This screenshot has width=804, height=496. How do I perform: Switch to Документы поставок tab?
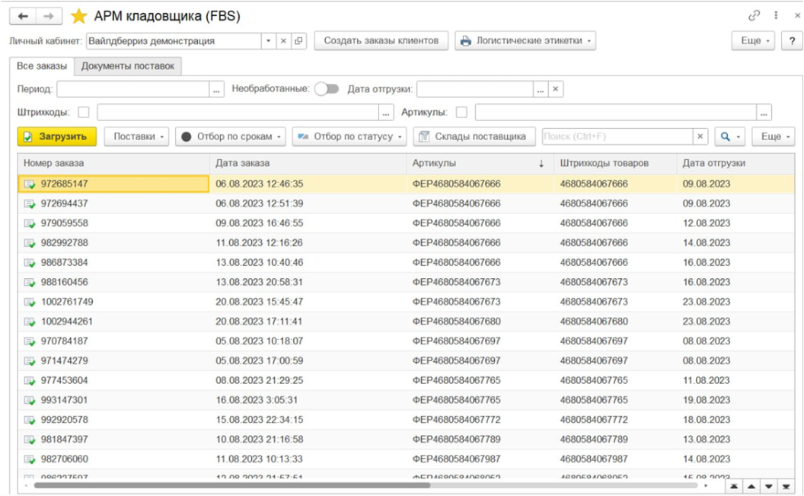tap(128, 66)
